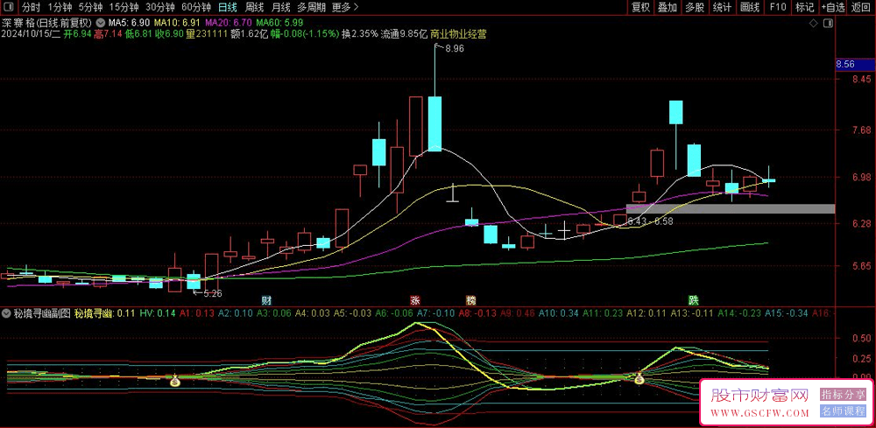The width and height of the screenshot is (876, 428).
Task: Open the F10 company info
Action: (x=778, y=7)
